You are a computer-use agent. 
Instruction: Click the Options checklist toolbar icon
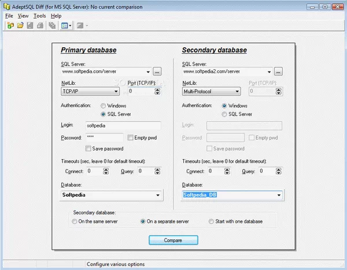click(x=64, y=26)
